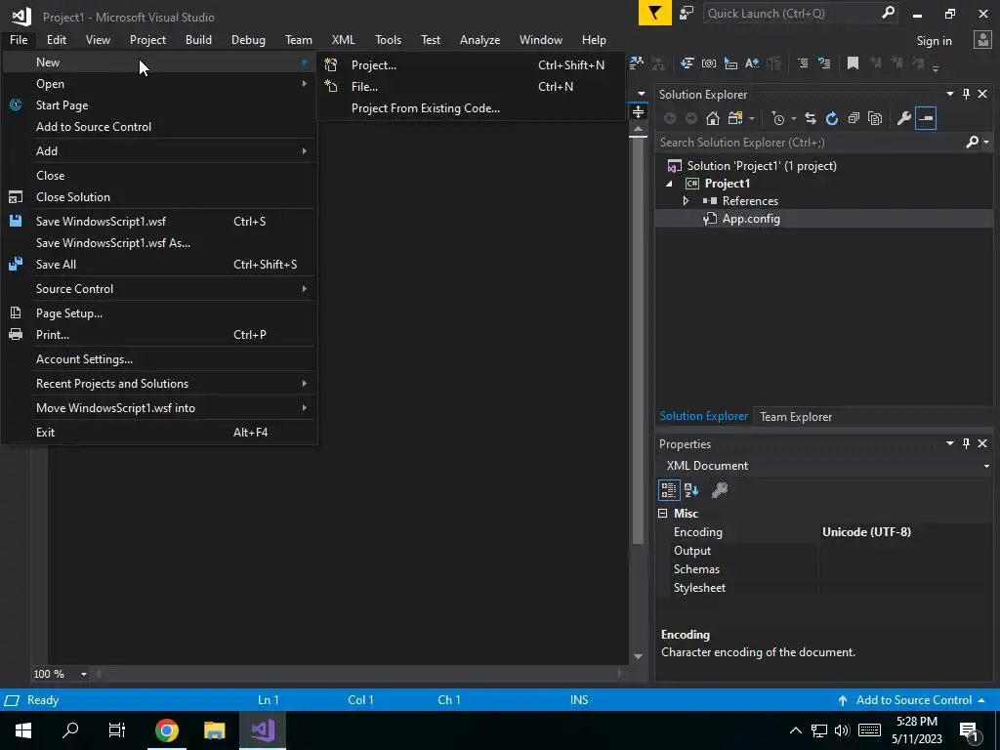The image size is (1000, 750).
Task: Click Exit in the File menu
Action: 159,433
